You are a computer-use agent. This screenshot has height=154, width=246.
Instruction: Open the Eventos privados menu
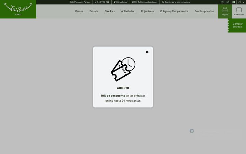click(204, 11)
